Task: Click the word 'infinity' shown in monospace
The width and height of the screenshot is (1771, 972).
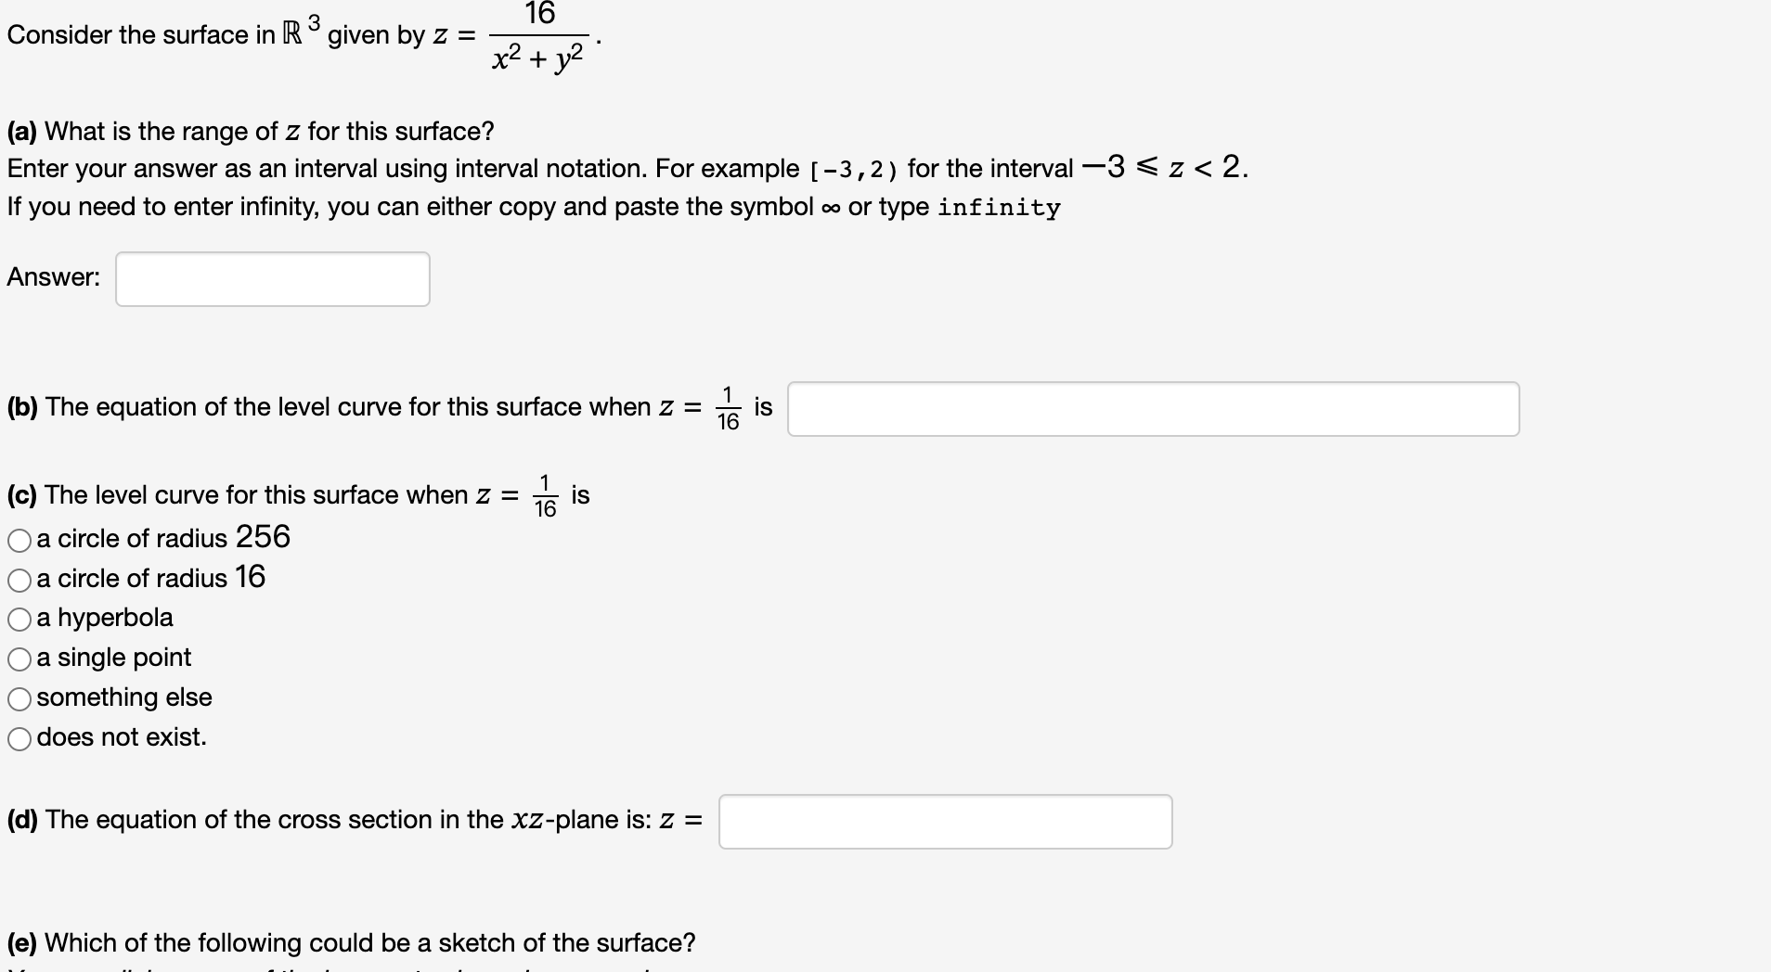Action: point(998,208)
